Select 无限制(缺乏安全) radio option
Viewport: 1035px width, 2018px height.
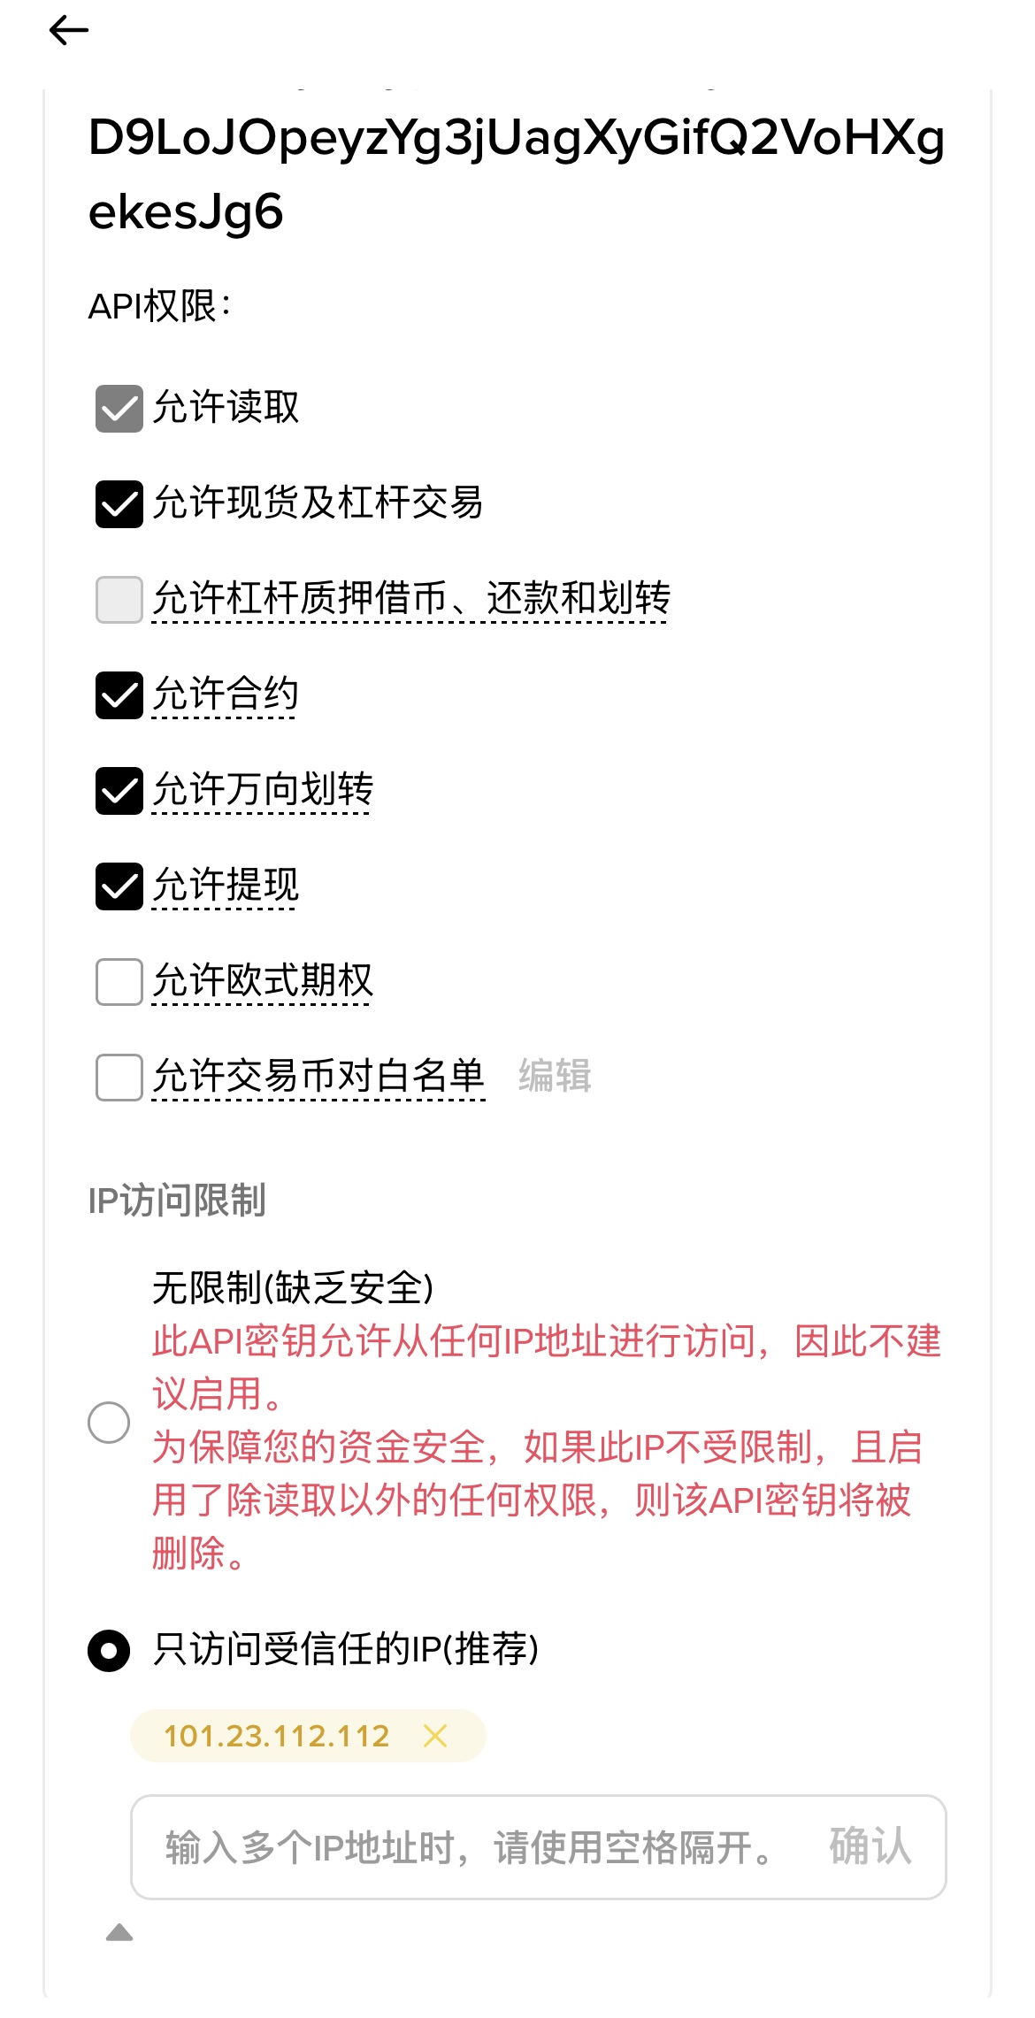point(109,1423)
